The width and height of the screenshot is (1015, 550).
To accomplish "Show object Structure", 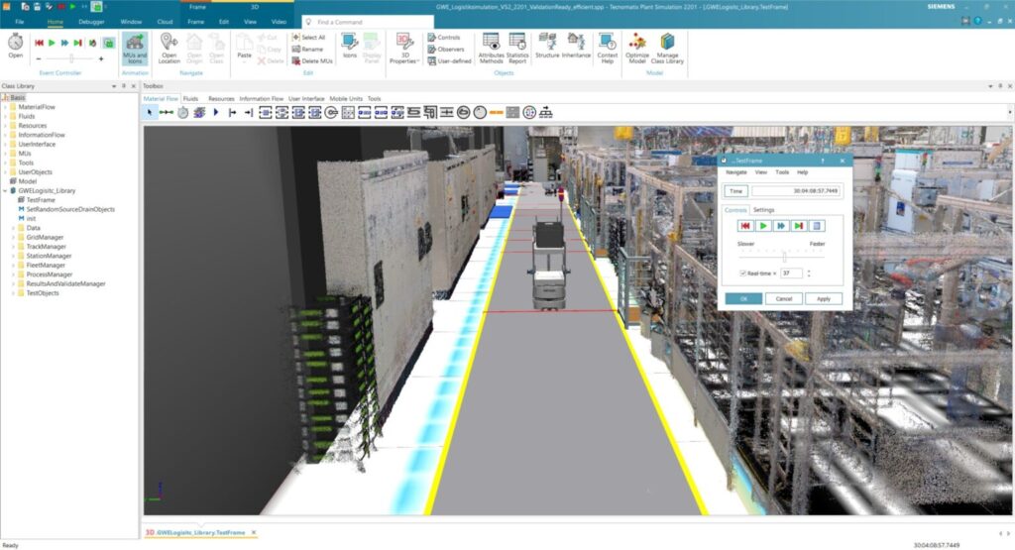I will 547,46.
